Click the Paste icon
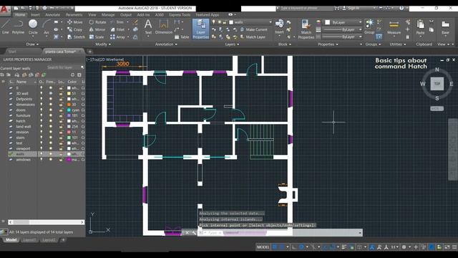Screen dimensions: 458x258 pos(420,27)
